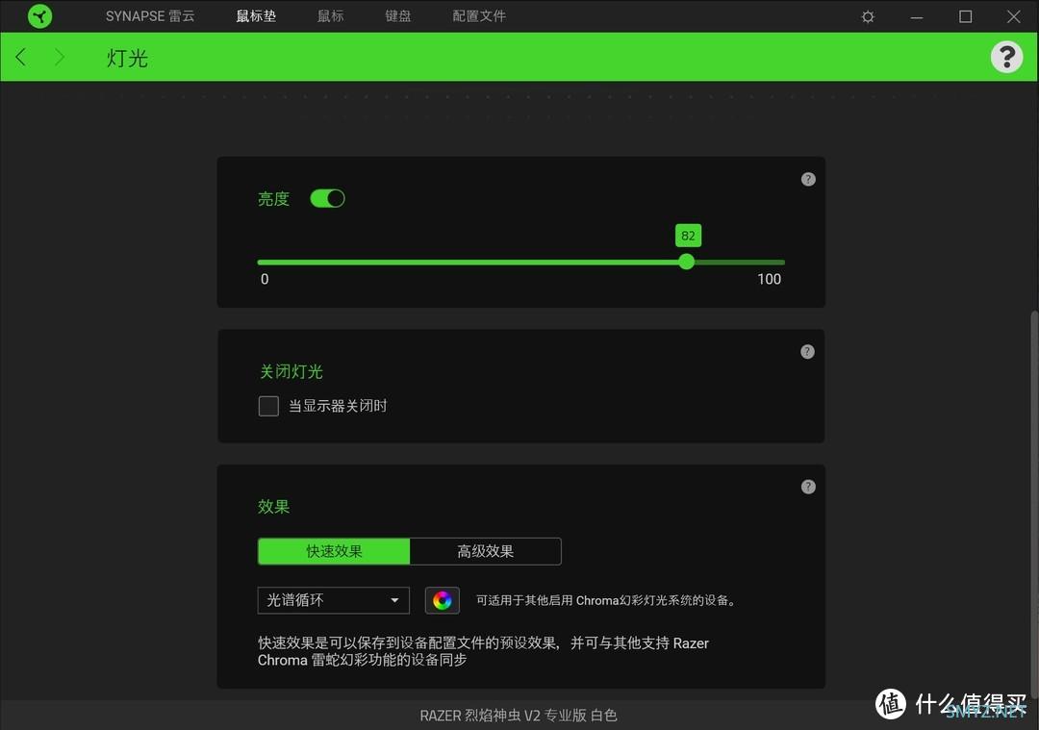
Task: Switch to 高级效果 mode
Action: (x=486, y=551)
